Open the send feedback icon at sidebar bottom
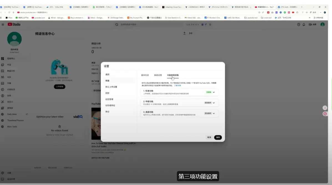Screen dimensions: 332x185 coord(2,179)
